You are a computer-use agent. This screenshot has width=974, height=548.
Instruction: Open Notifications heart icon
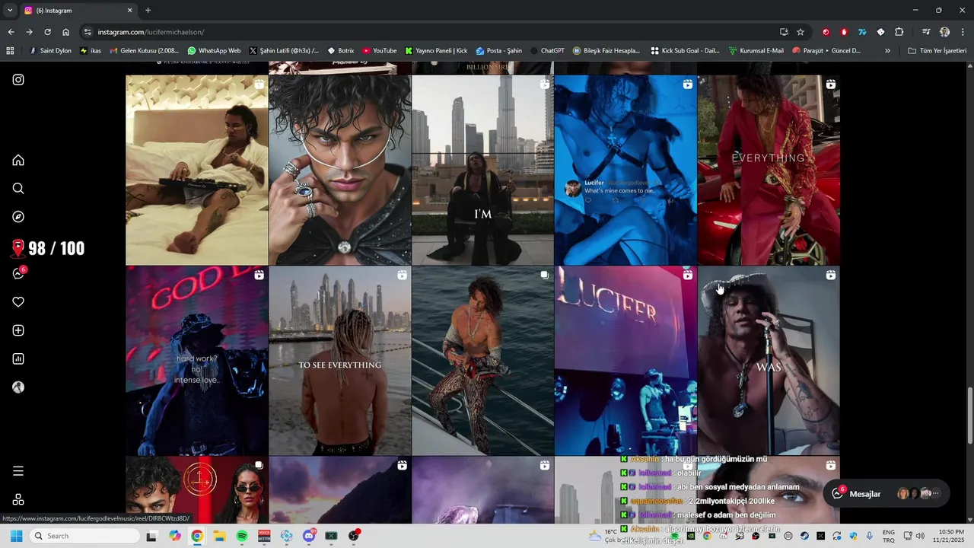coord(18,302)
